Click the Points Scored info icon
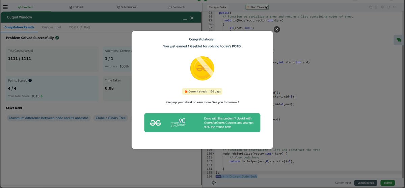405x188 pixels. tap(30, 81)
